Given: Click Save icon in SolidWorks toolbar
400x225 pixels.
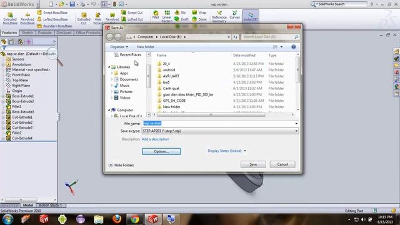Looking at the screenshot, I should coord(72,4).
